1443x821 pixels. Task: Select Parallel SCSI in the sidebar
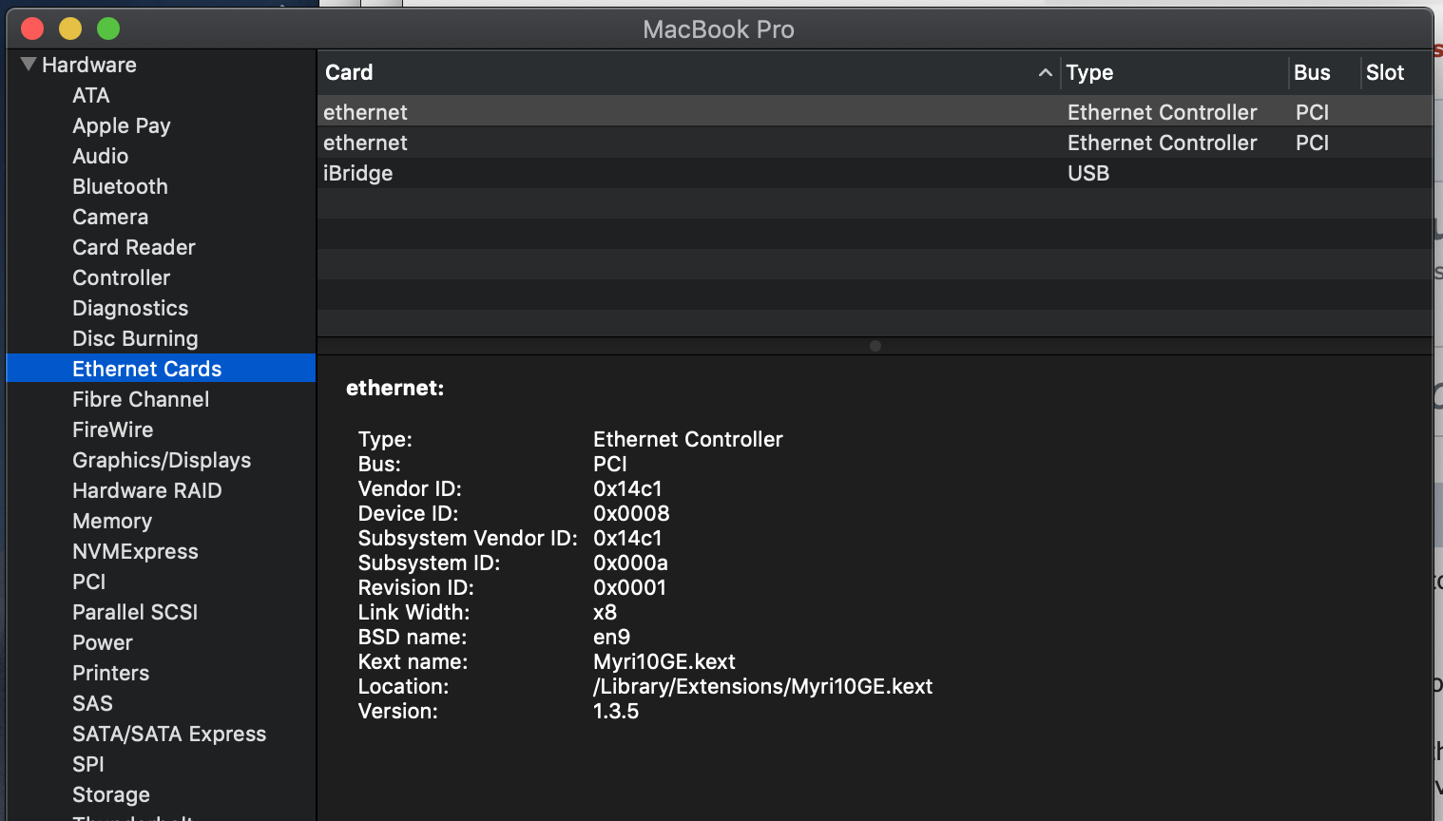[135, 612]
